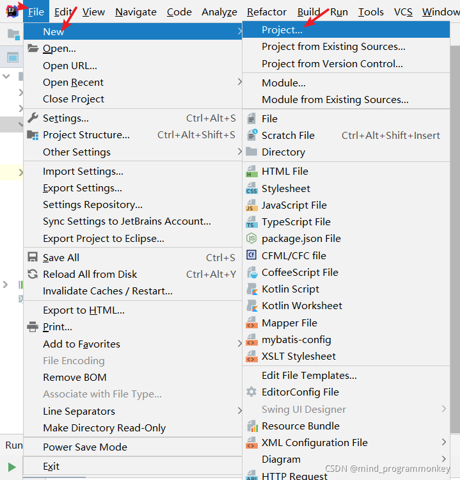Click the CSS Stylesheet icon
Viewport: 460px width, 480px height.
(x=251, y=188)
